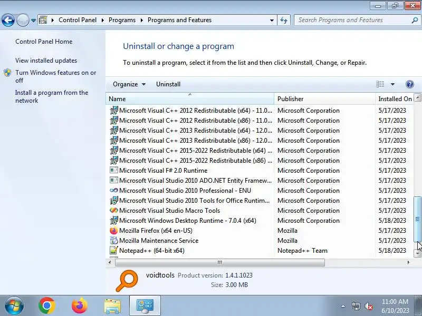
Task: Click the horizontal scrollbar thumb
Action: point(220,262)
